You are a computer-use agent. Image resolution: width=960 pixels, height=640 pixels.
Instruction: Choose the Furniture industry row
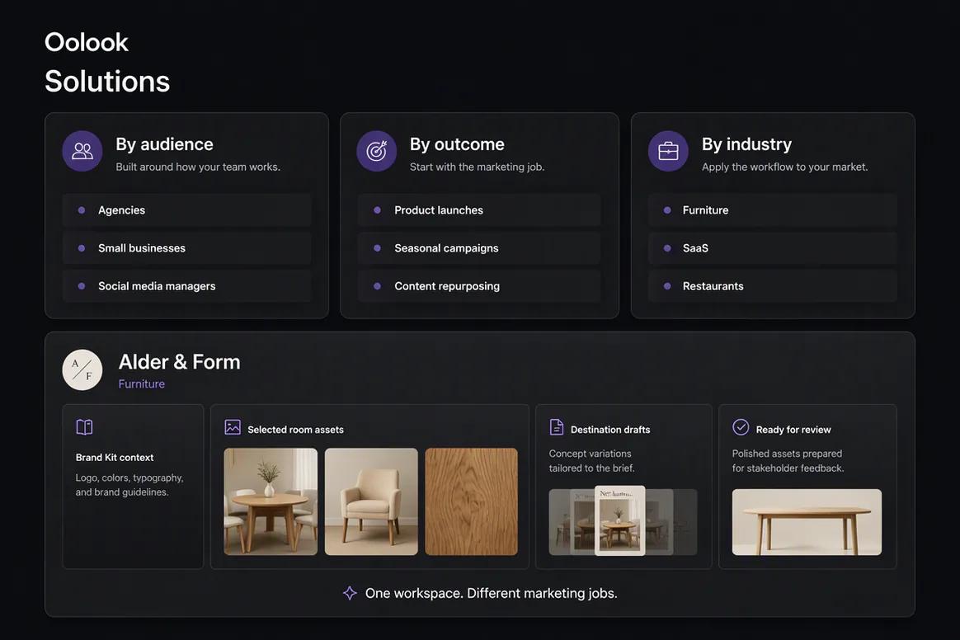[x=773, y=210]
